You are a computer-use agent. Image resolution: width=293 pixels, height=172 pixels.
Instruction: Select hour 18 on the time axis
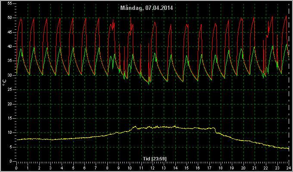[221, 168]
